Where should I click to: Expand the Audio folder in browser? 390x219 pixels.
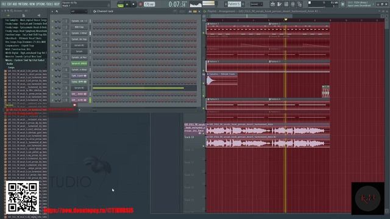pos(10,64)
